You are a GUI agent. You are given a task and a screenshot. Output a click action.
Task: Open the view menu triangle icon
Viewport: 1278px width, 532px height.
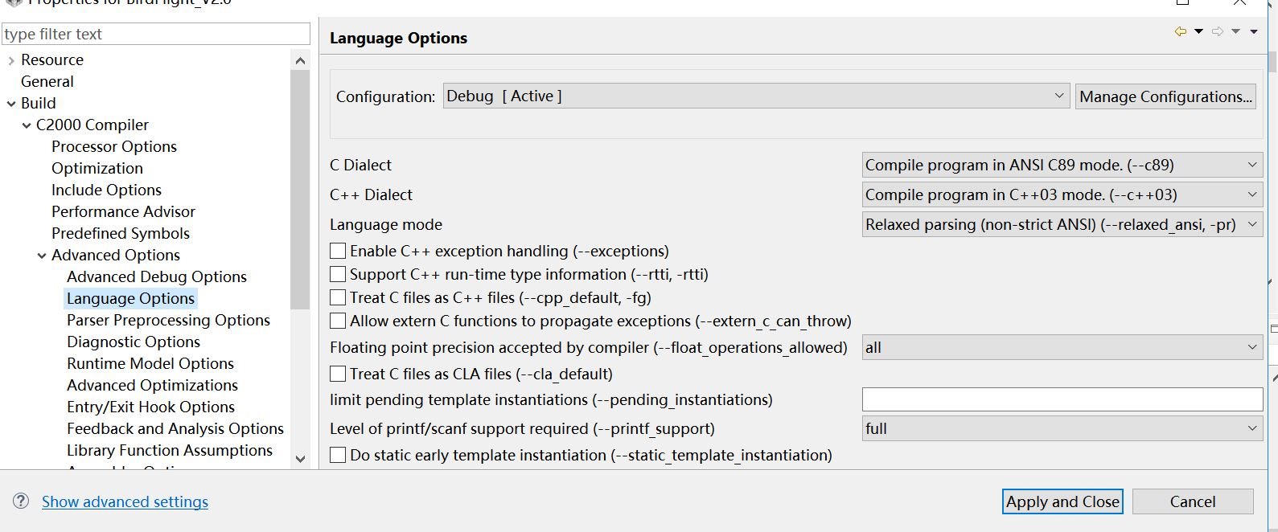pos(1254,32)
